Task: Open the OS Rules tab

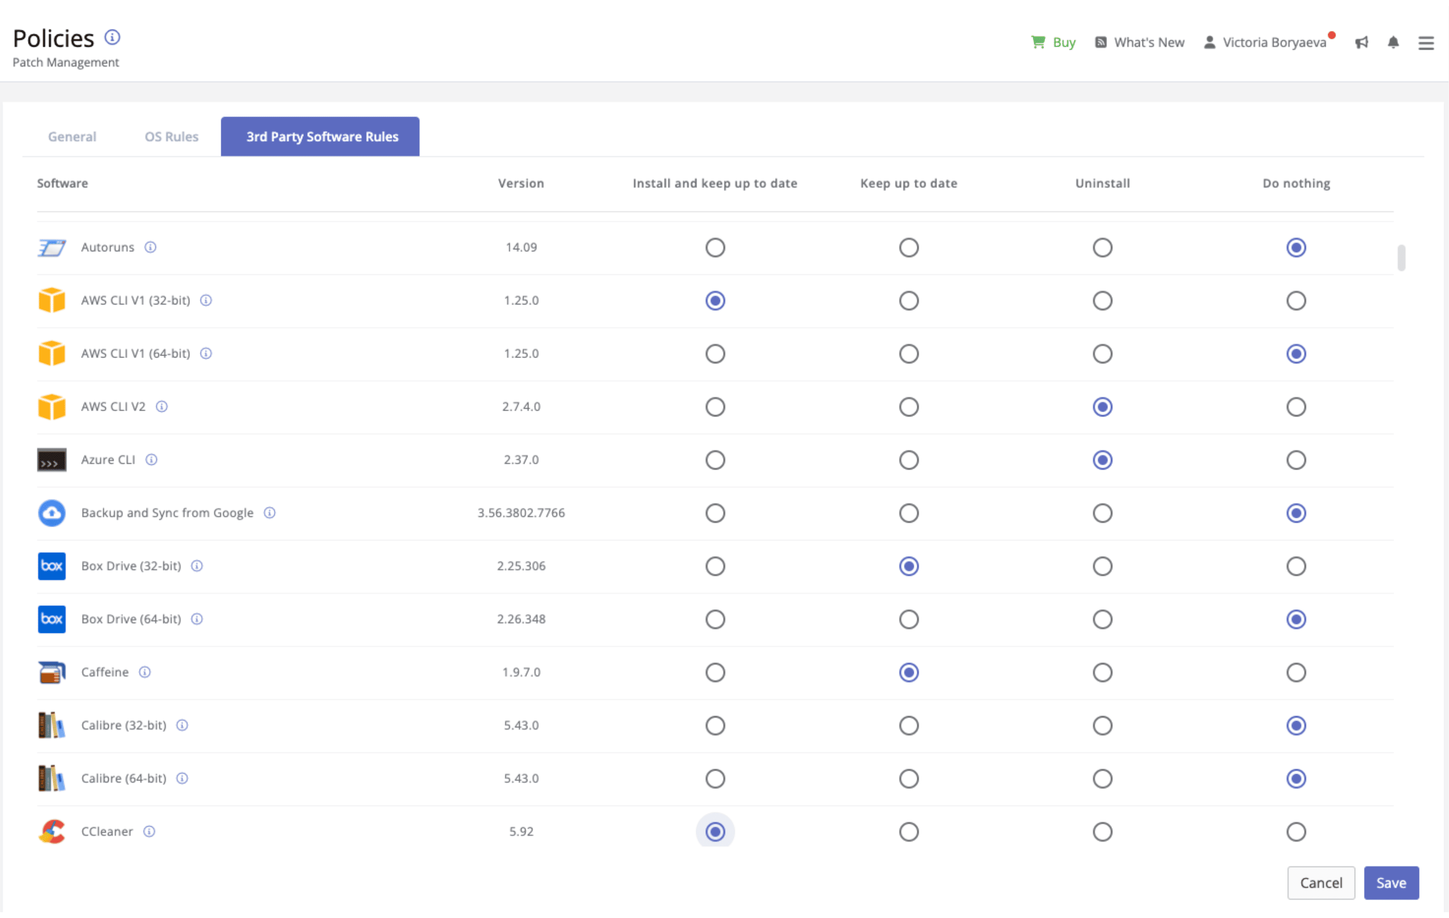Action: coord(171,137)
